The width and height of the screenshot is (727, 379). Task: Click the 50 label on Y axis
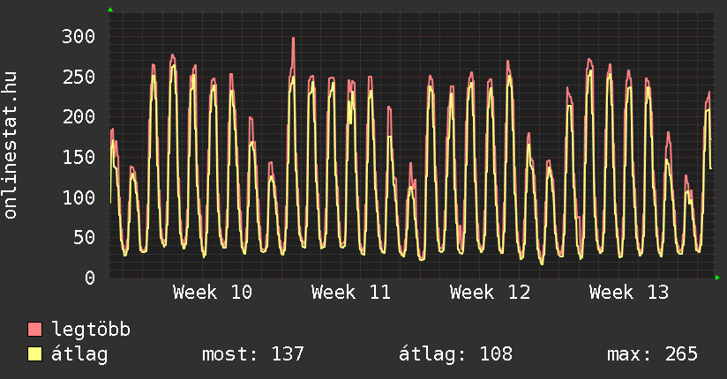point(84,237)
